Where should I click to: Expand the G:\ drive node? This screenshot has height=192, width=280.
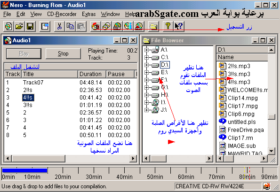tap(146, 87)
